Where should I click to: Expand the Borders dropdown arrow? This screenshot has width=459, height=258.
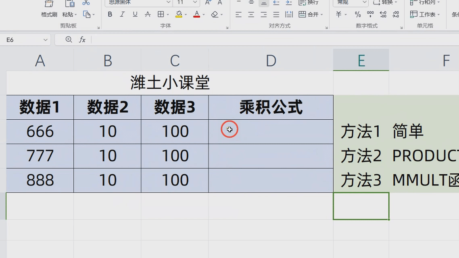[168, 15]
